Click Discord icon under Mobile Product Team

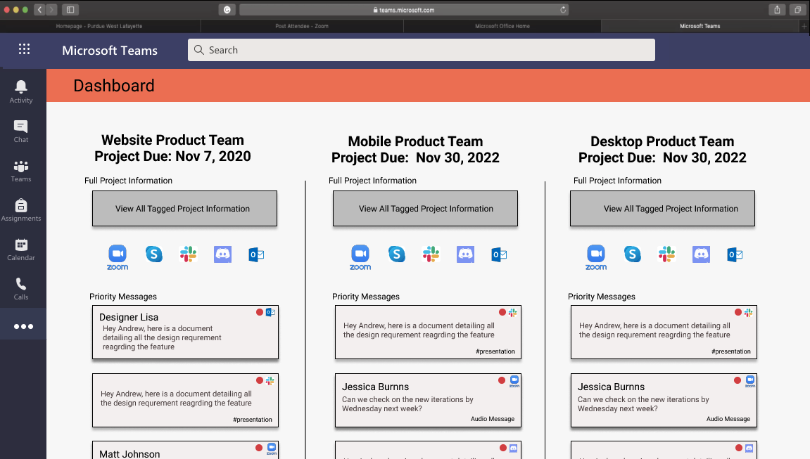465,254
